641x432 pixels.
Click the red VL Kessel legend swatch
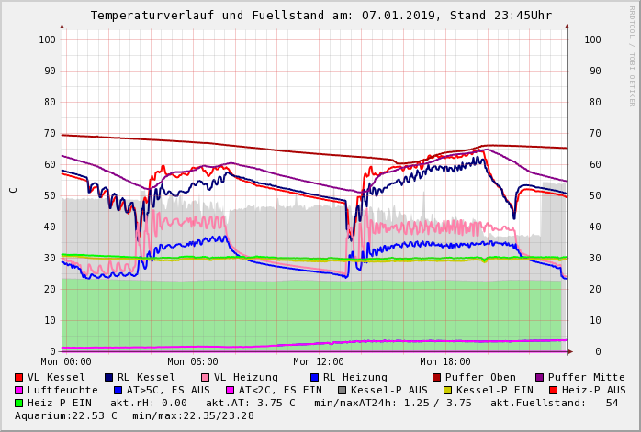(x=19, y=377)
